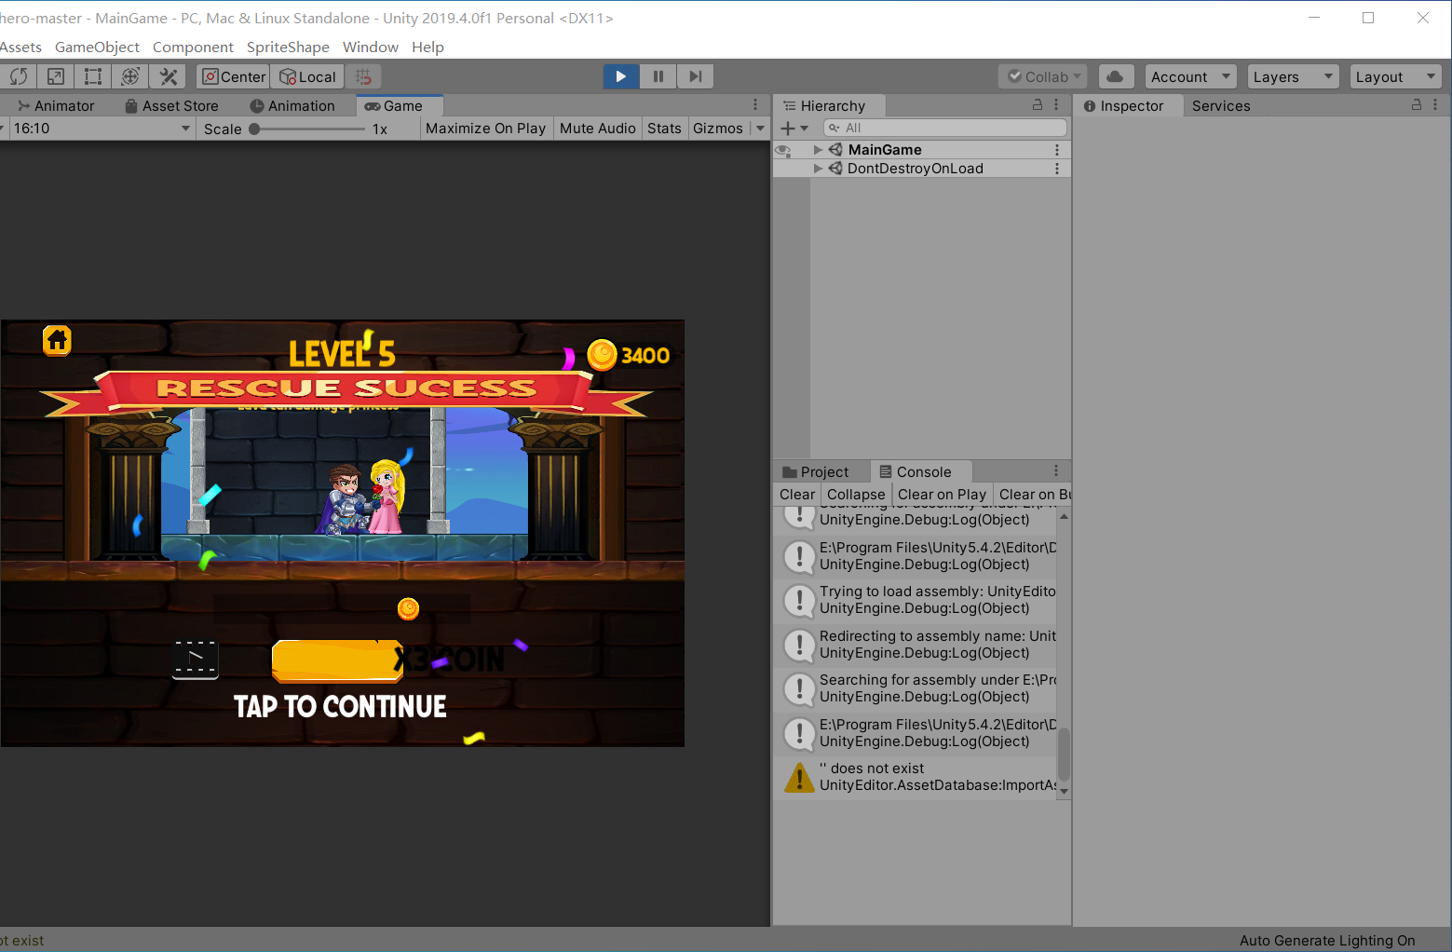Open the Layers dropdown
1452x952 pixels.
click(1292, 76)
